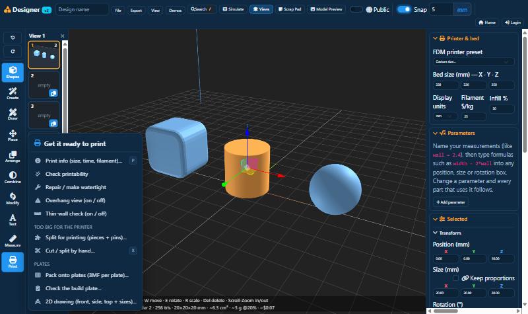
Task: Select the View 1 thumbnail with shapes
Action: pyautogui.click(x=44, y=55)
